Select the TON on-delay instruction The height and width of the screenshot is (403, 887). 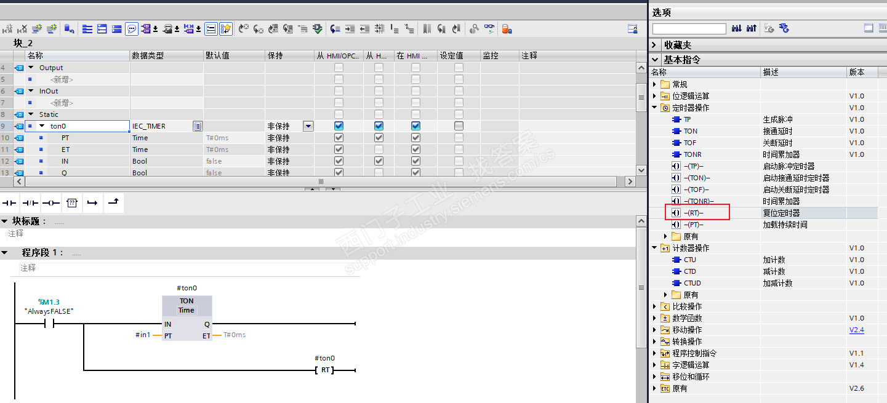pyautogui.click(x=691, y=131)
